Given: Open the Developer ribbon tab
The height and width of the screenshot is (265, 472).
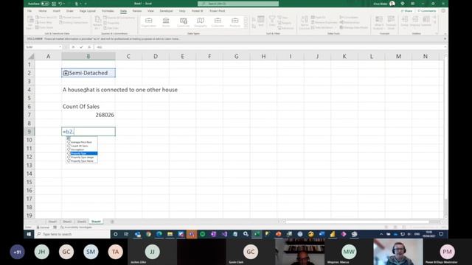Looking at the screenshot, I should (x=166, y=11).
